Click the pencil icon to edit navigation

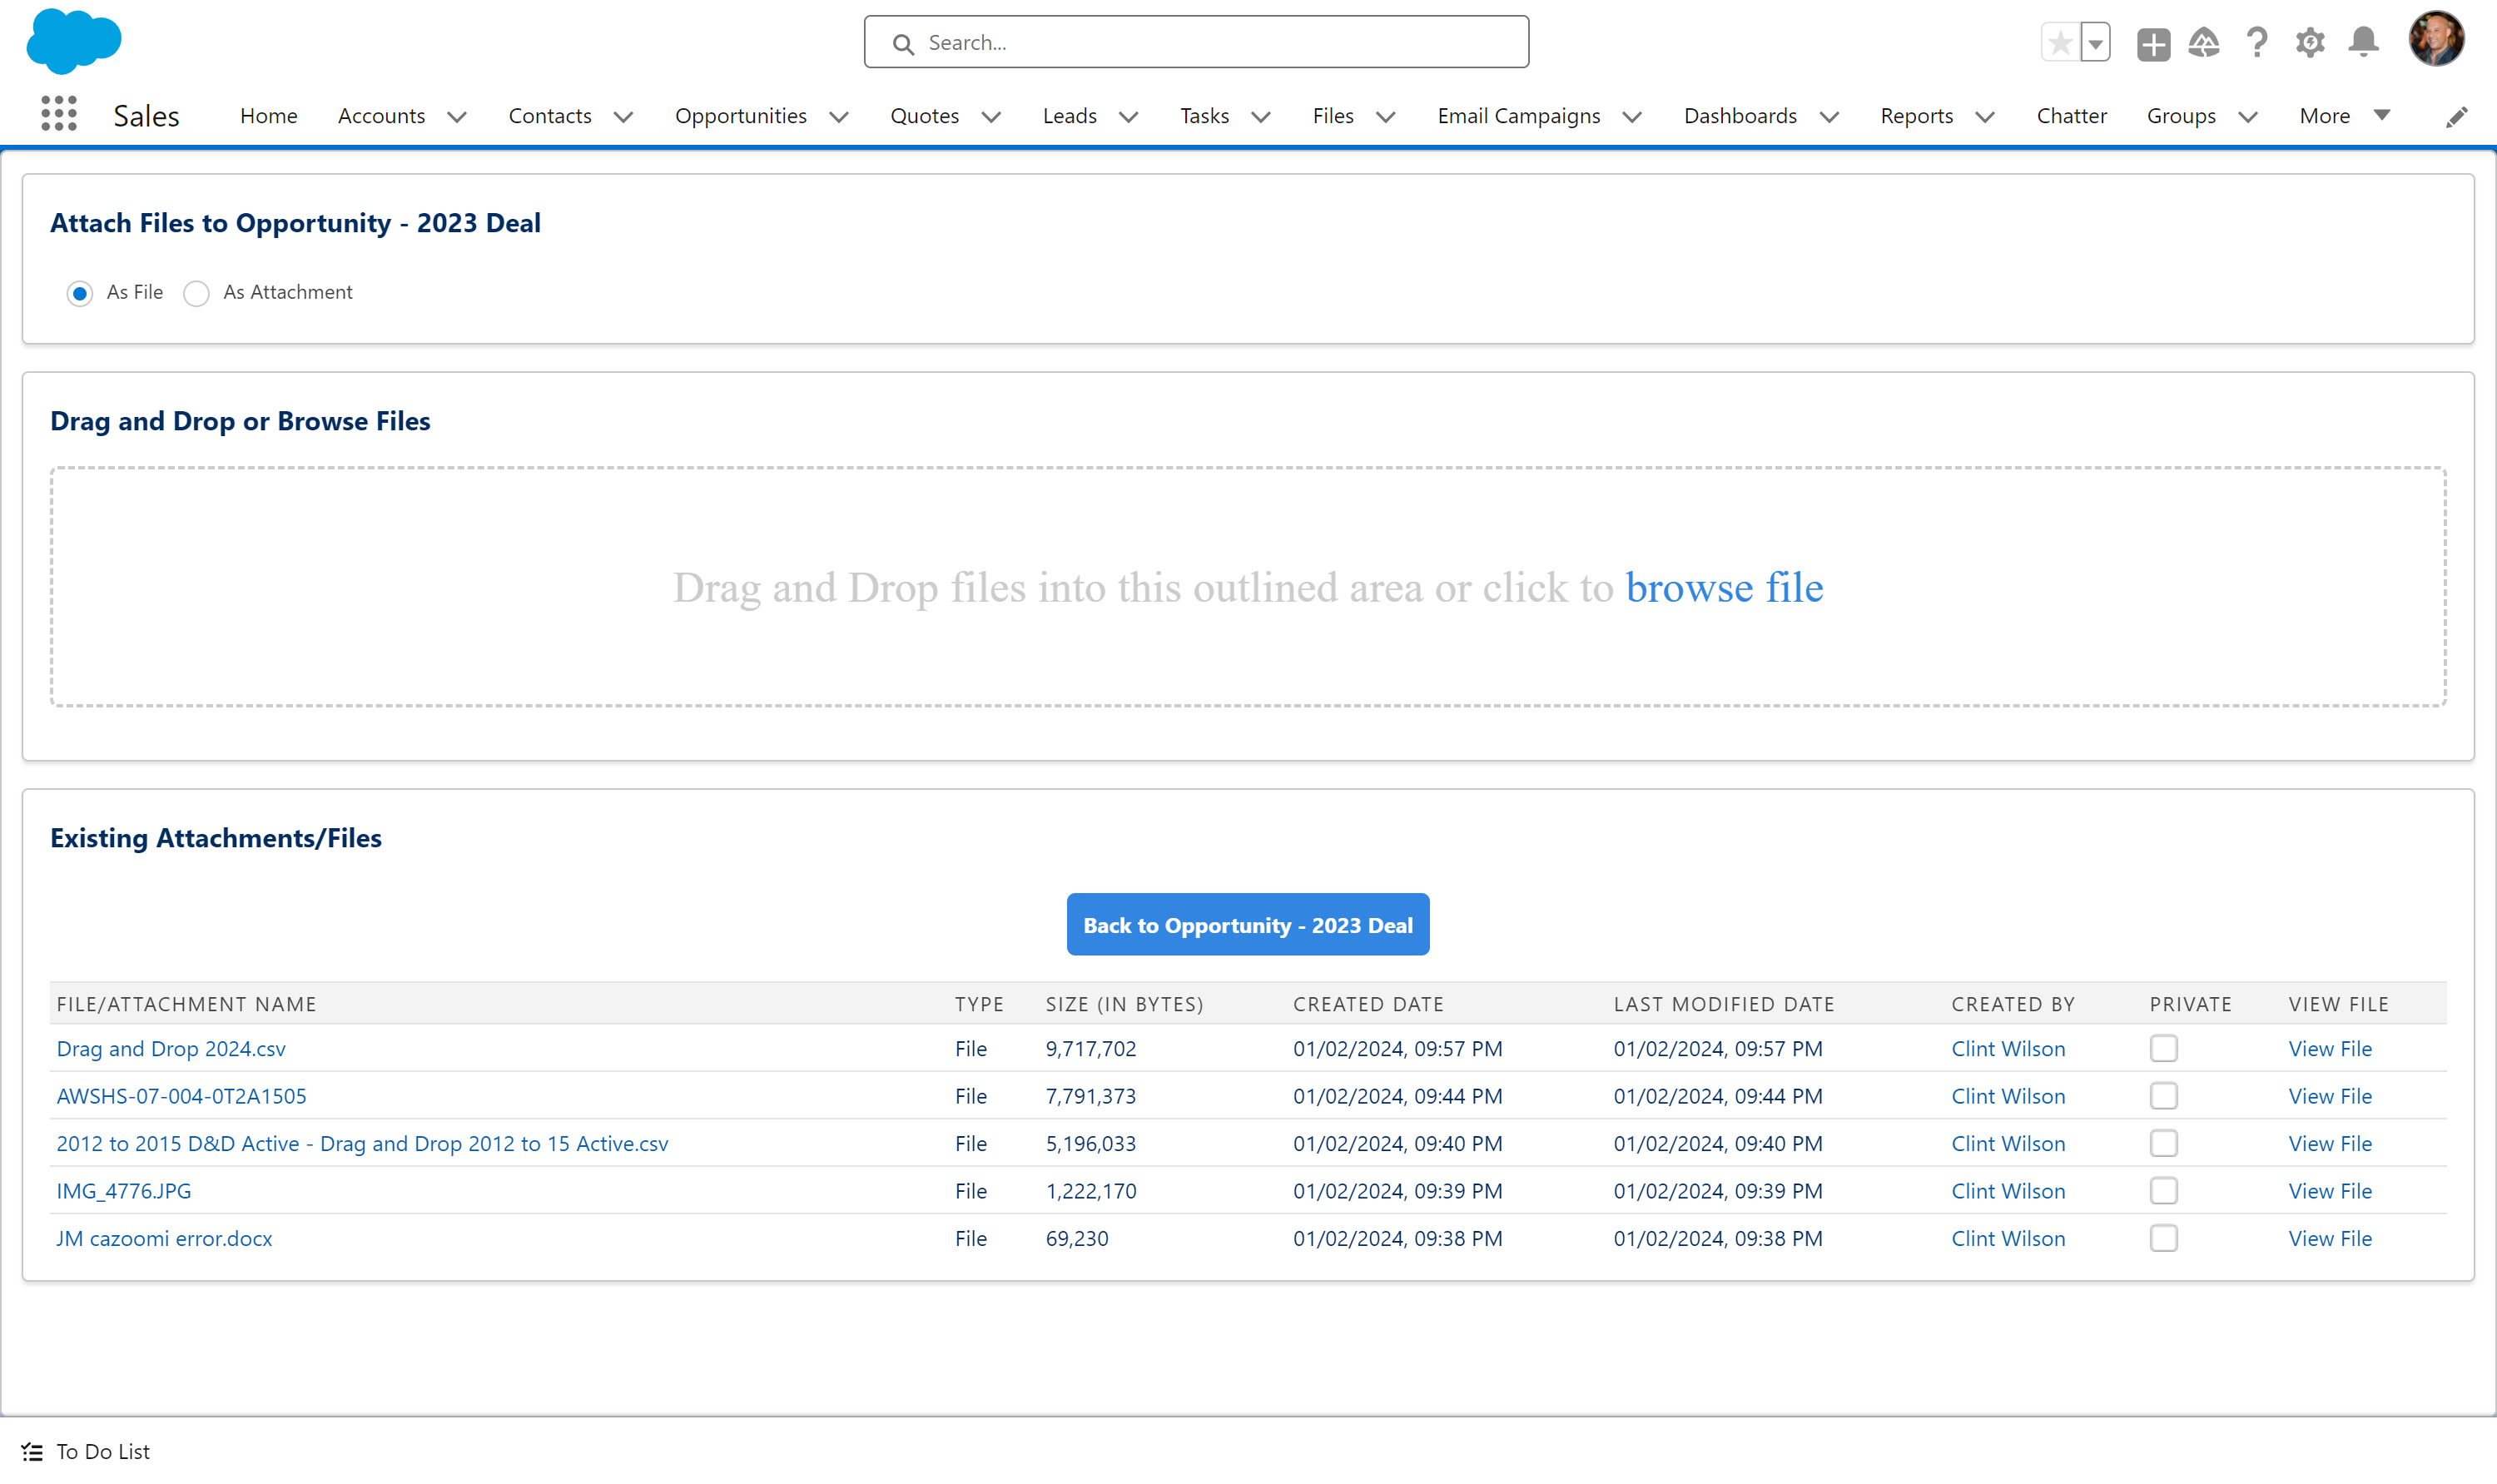(2457, 117)
